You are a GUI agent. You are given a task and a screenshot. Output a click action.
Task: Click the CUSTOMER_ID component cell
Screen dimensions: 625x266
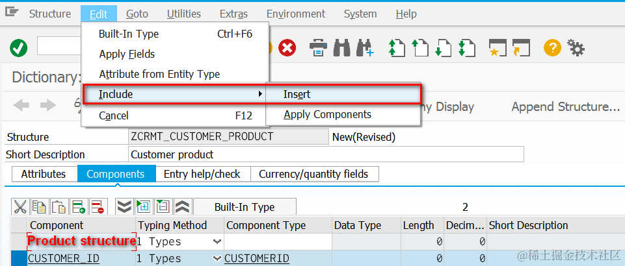click(82, 258)
